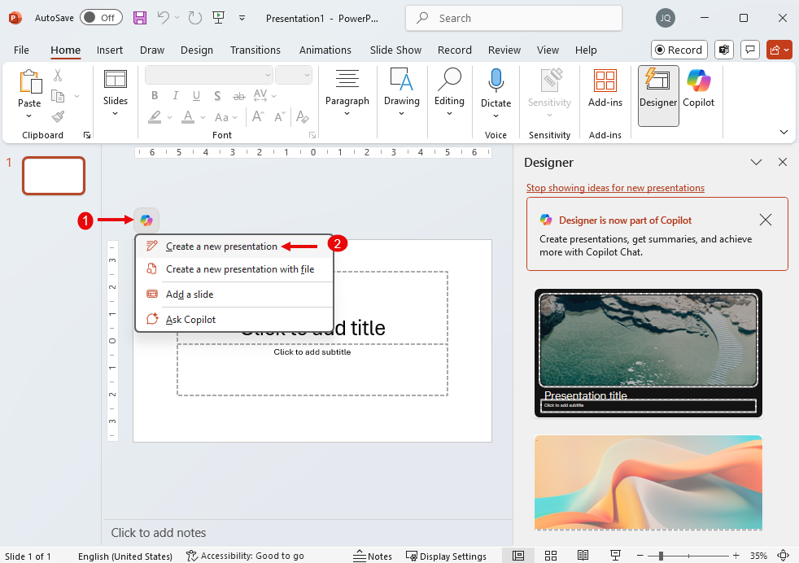Pick the dark teal water design idea
This screenshot has height=563, width=799.
coord(648,353)
